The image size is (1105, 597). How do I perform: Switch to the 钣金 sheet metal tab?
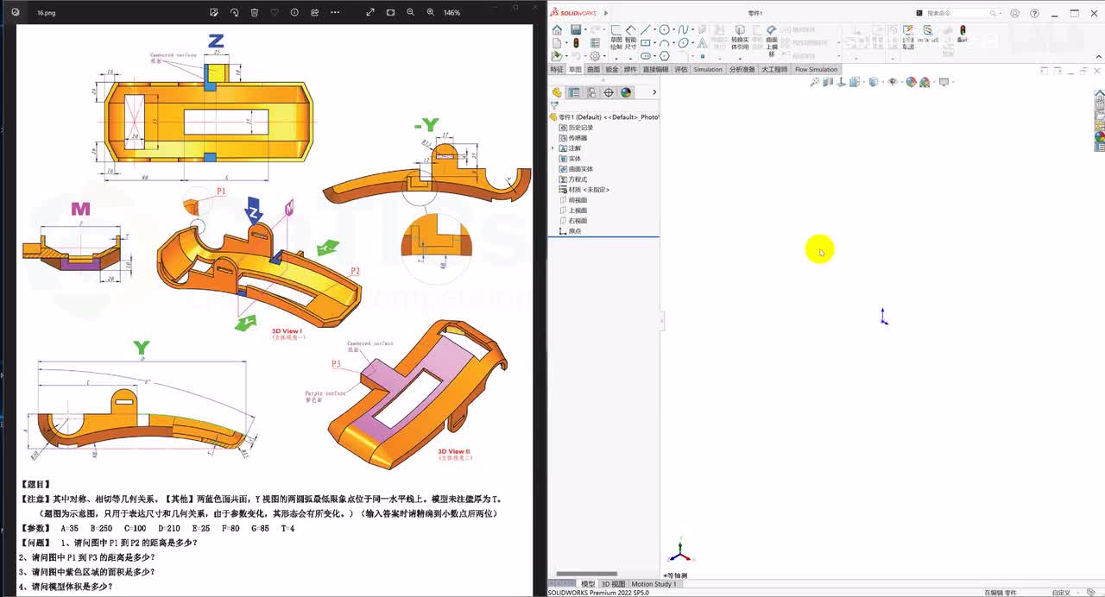[x=611, y=69]
